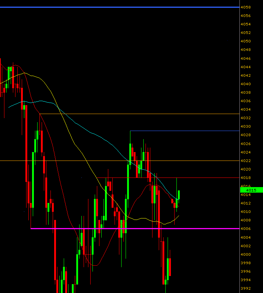Image resolution: width=263 pixels, height=293 pixels.
Task: Click the 3994 price axis label
Action: click(x=246, y=280)
